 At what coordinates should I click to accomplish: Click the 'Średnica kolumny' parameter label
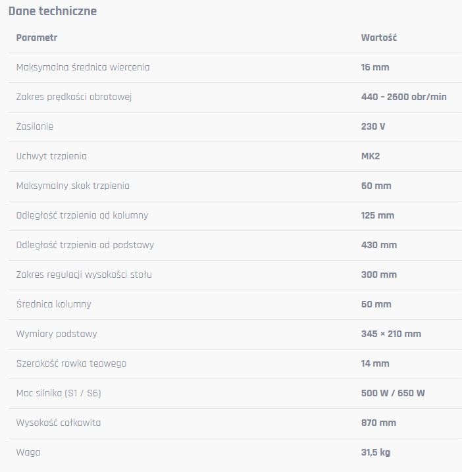[53, 304]
